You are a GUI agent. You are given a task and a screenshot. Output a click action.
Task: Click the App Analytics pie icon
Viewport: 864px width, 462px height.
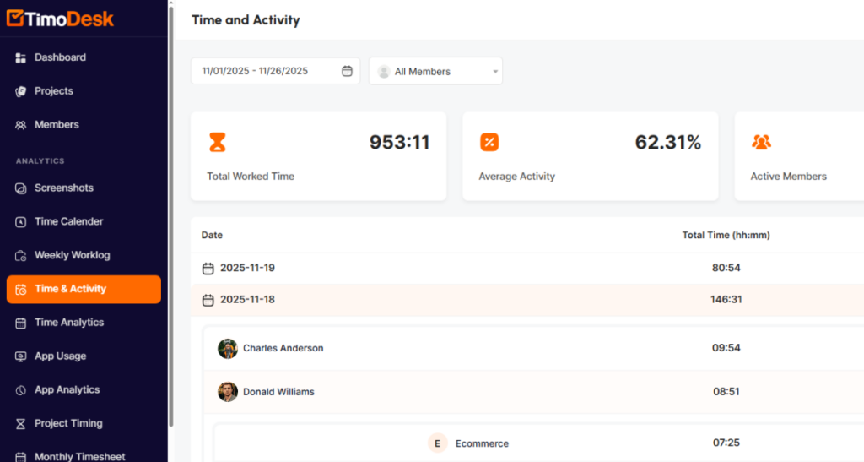coord(21,390)
